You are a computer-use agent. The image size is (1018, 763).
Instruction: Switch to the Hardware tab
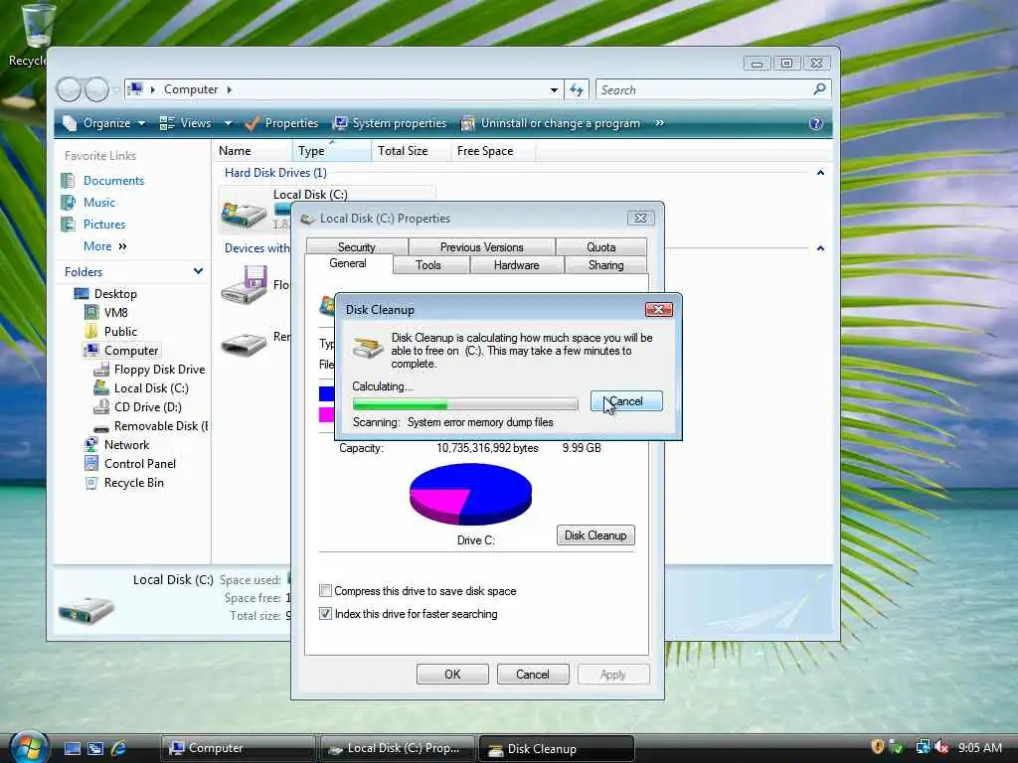pyautogui.click(x=516, y=264)
